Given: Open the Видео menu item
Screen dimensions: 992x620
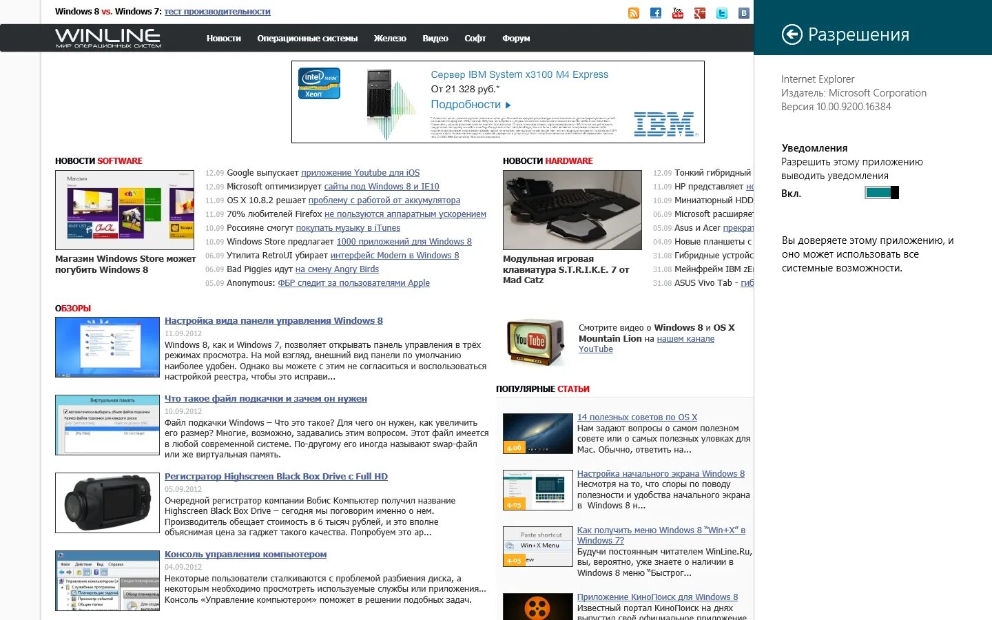Looking at the screenshot, I should (x=435, y=39).
